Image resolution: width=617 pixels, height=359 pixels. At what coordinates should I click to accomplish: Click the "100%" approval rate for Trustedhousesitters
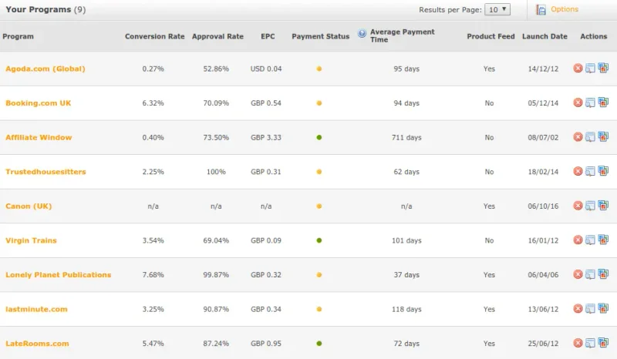tap(216, 172)
